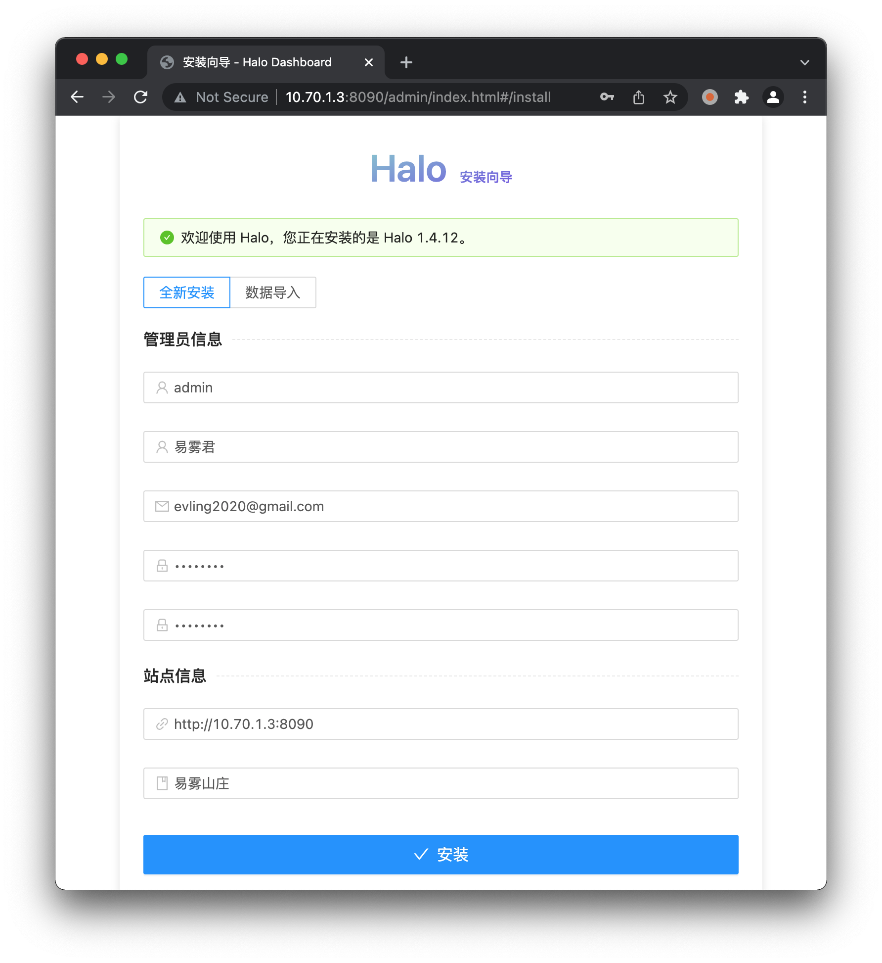Click the browser forward arrow
Screen dimensions: 882x963
(x=109, y=97)
